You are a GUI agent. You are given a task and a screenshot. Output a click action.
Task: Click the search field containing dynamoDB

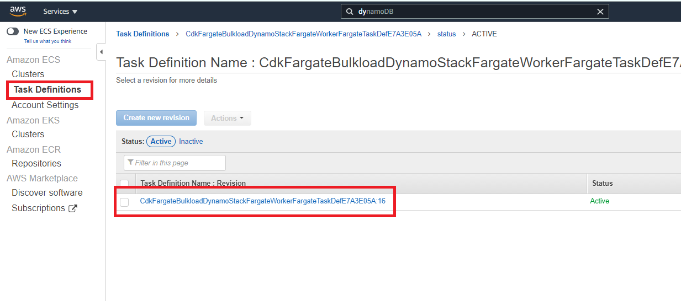(475, 12)
